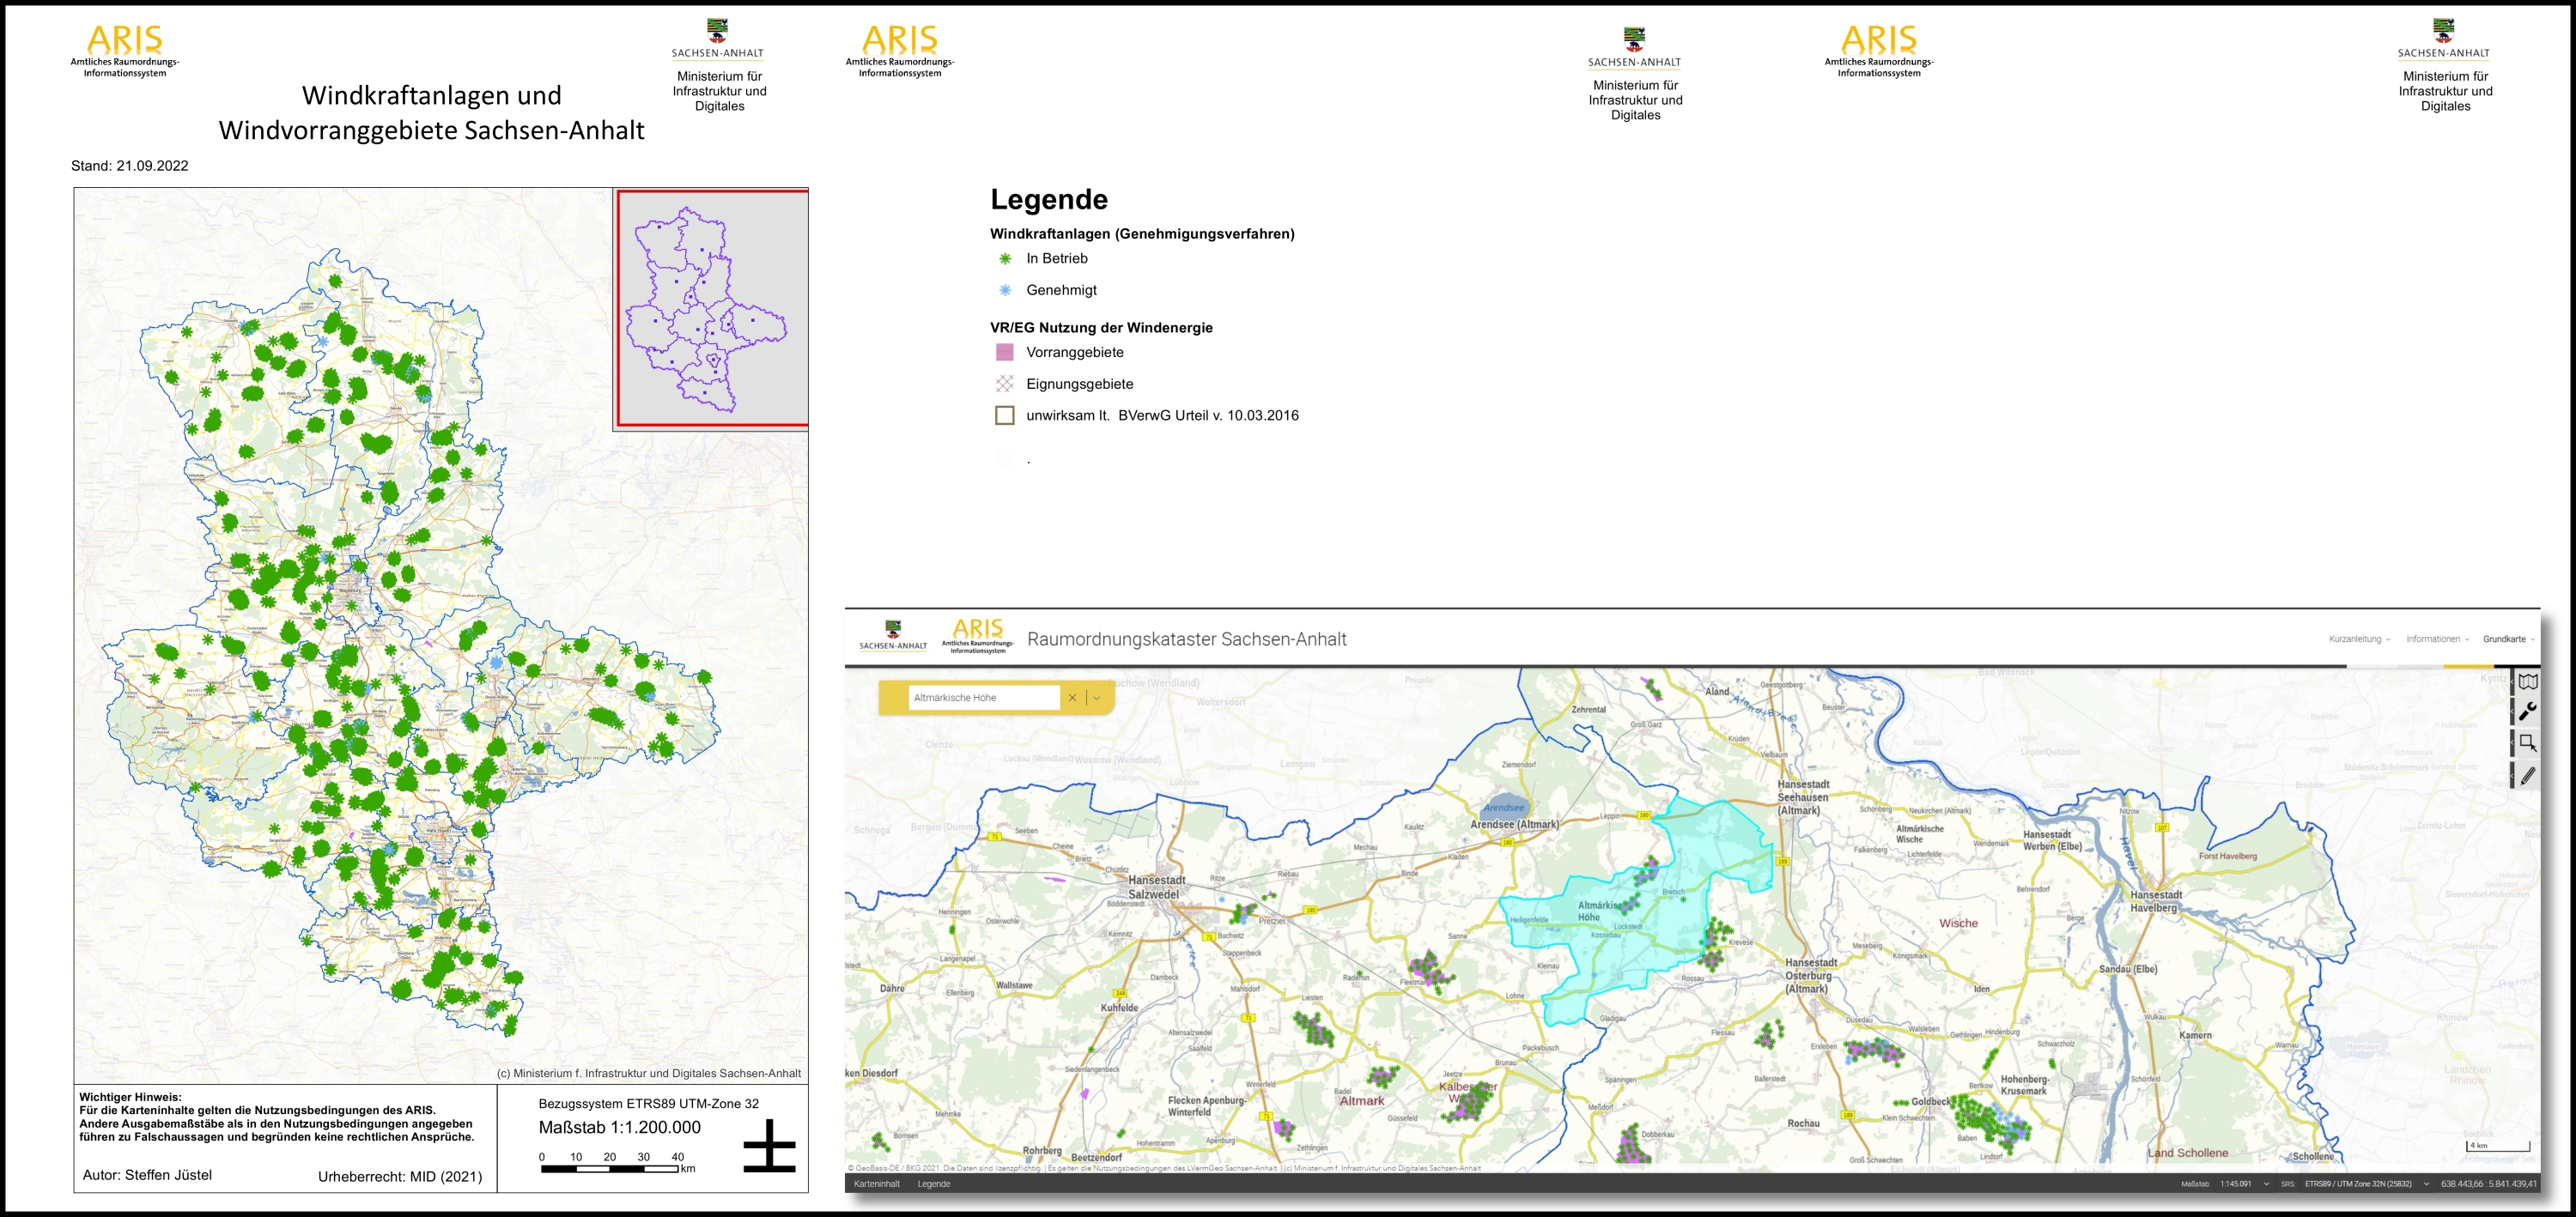Image resolution: width=2576 pixels, height=1217 pixels.
Task: Click the Wichtiger Hinweis notice text
Action: [277, 1117]
